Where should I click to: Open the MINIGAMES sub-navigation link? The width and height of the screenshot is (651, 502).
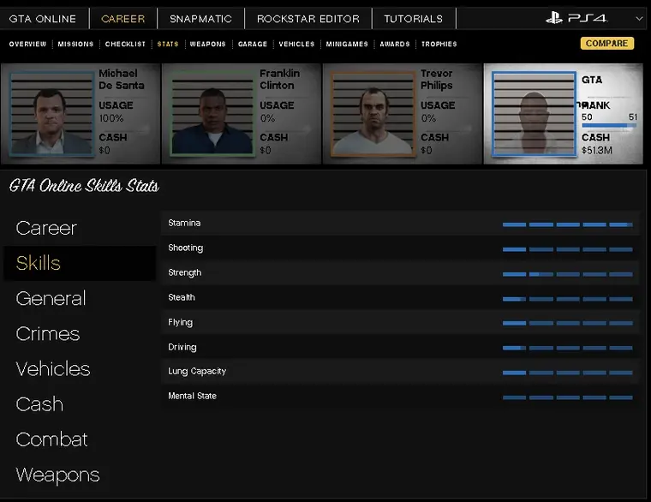coord(347,44)
